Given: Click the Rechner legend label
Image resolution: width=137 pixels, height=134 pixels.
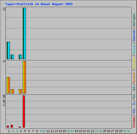Looking at the screenshot, I should click(134, 77).
